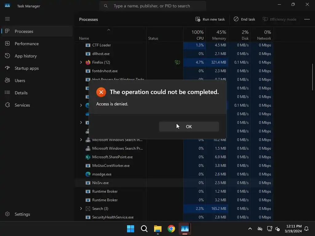Image resolution: width=315 pixels, height=236 pixels.
Task: Click the Users people icon
Action: coord(7,80)
